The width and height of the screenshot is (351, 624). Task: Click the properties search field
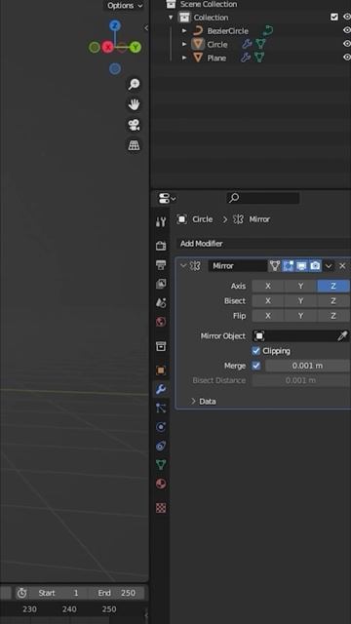point(263,198)
